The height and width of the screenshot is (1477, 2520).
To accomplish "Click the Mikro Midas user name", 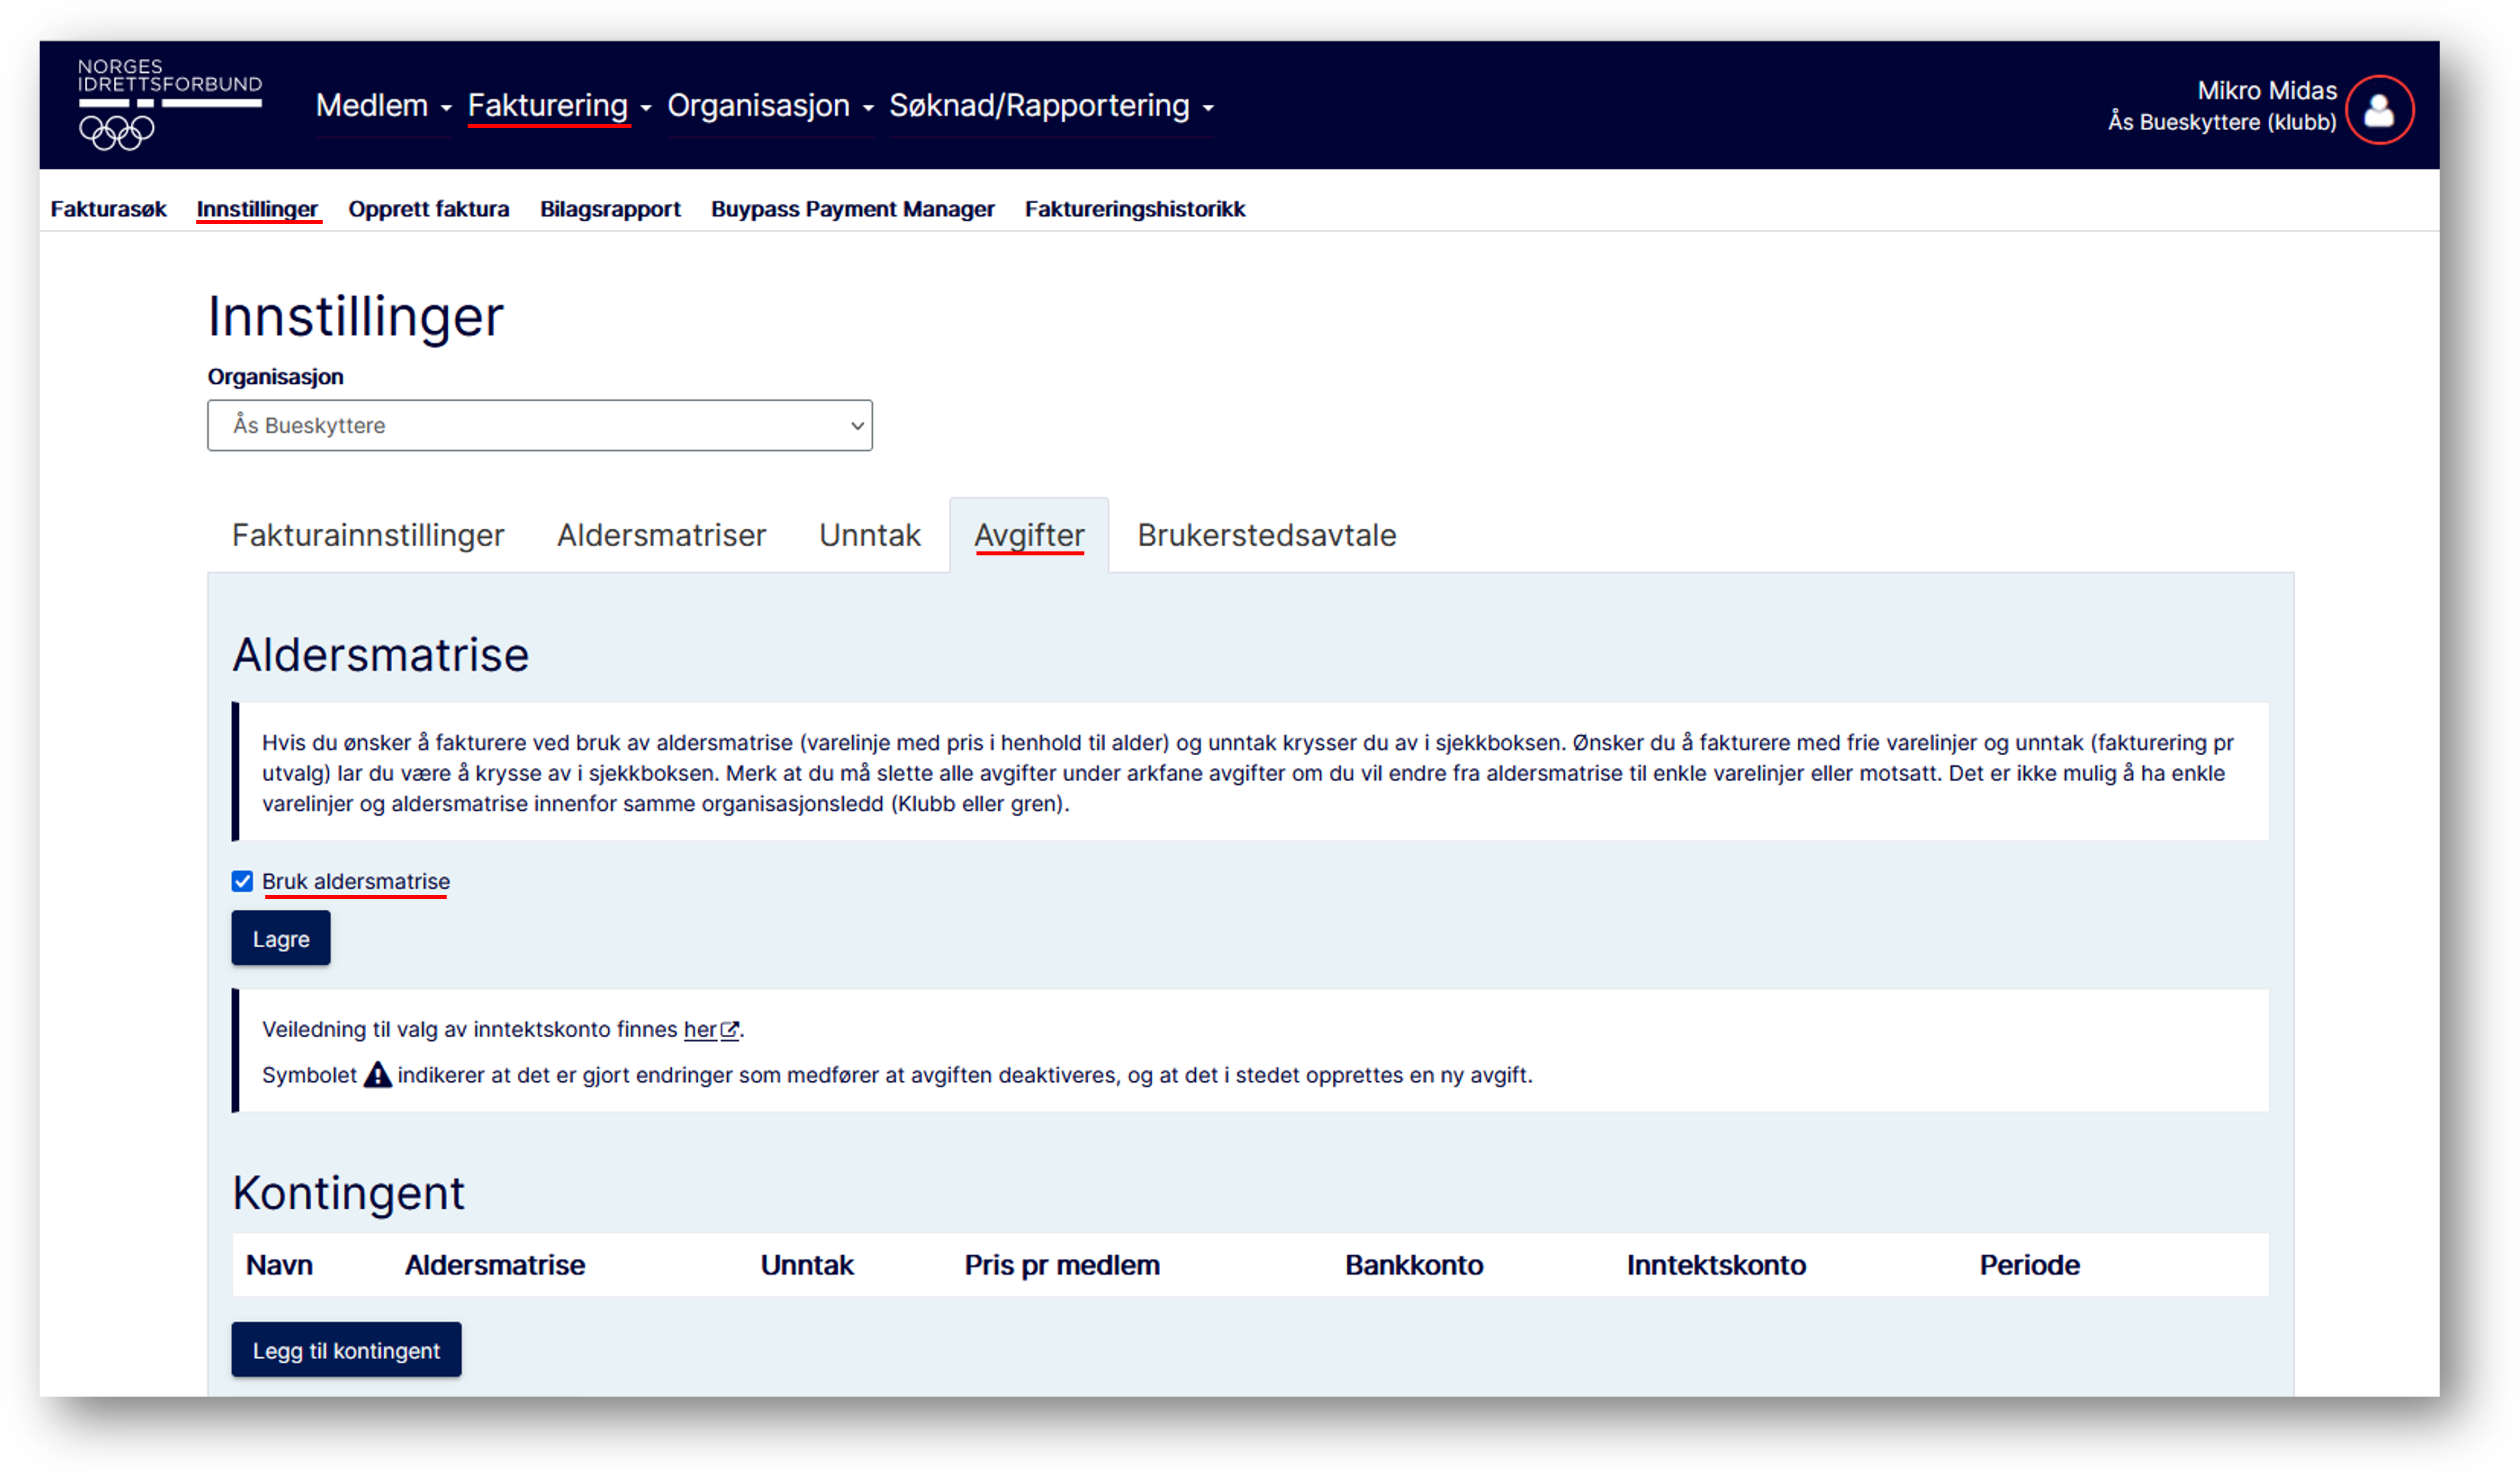I will [x=2266, y=91].
